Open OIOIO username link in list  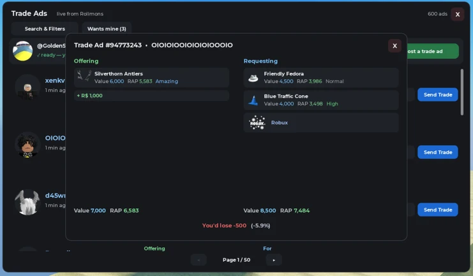(x=55, y=138)
